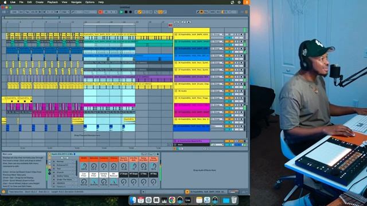Click the Ableton Live icon in the Dock
The image size is (367, 206).
click(188, 200)
